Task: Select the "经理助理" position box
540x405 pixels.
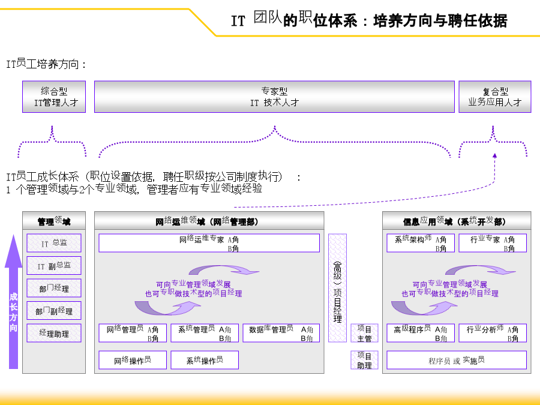Action: click(x=54, y=333)
